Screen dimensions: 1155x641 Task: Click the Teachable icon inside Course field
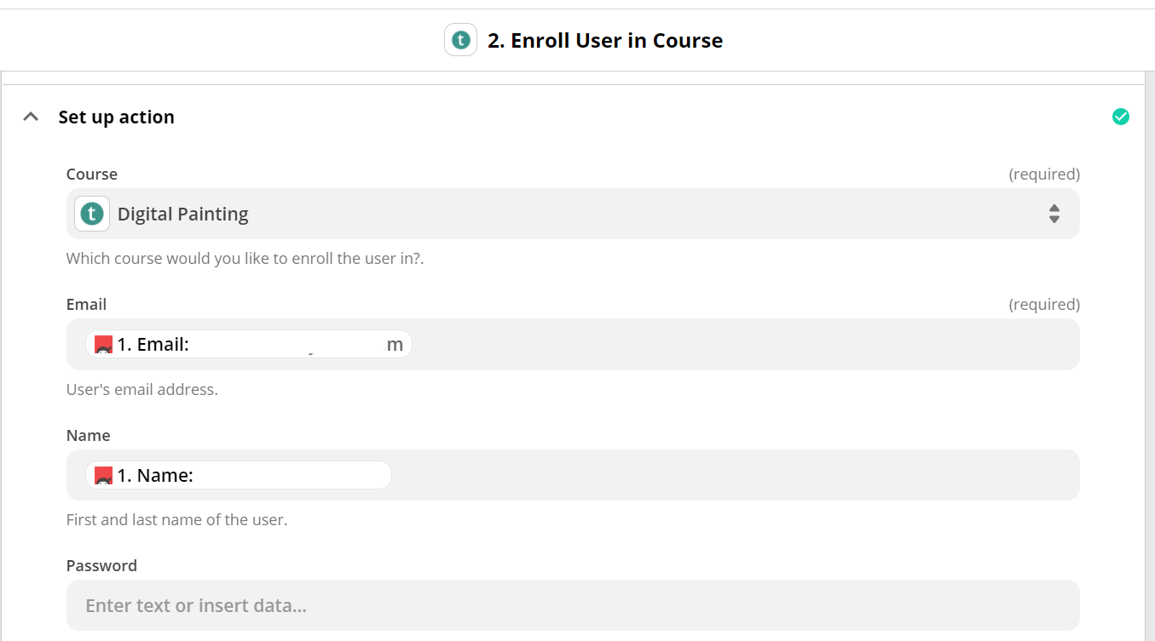click(x=92, y=214)
